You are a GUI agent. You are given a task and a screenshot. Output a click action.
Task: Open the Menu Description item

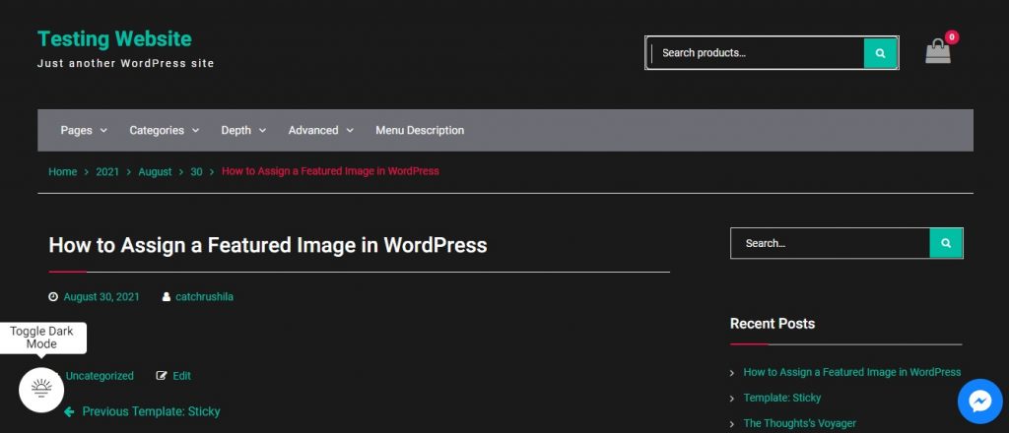click(x=420, y=131)
